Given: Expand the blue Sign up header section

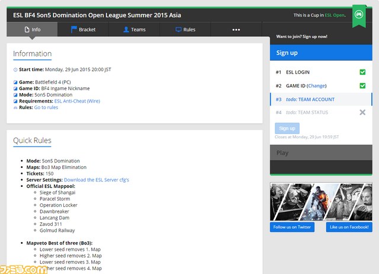Looking at the screenshot, I should [321, 53].
